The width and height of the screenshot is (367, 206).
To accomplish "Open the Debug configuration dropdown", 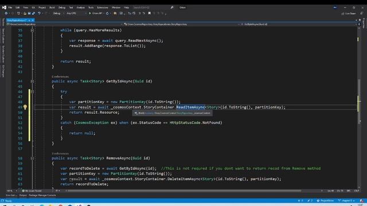I will pos(58,13).
